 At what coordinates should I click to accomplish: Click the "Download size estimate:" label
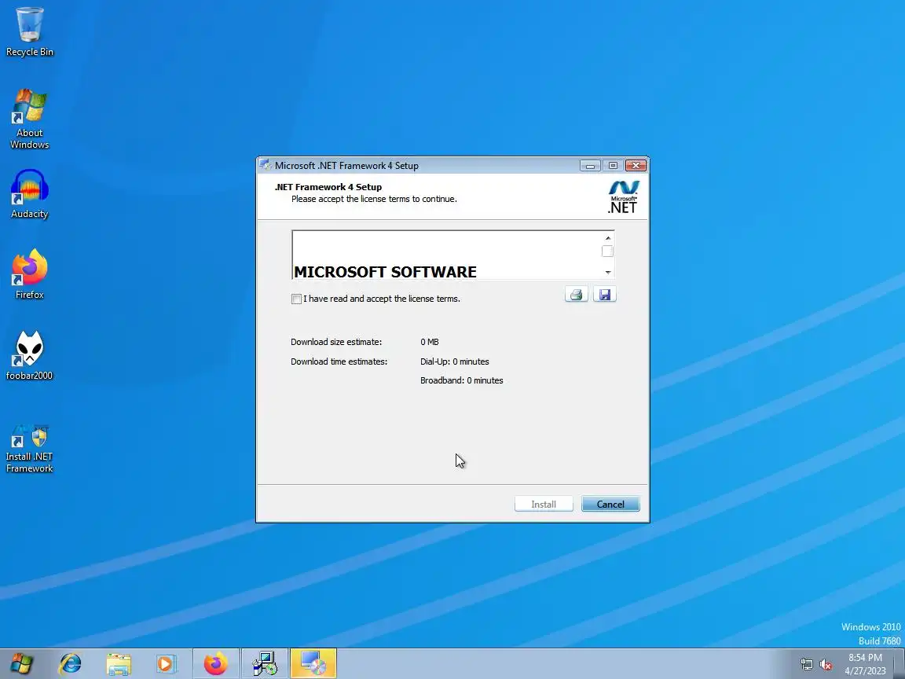[x=336, y=342]
